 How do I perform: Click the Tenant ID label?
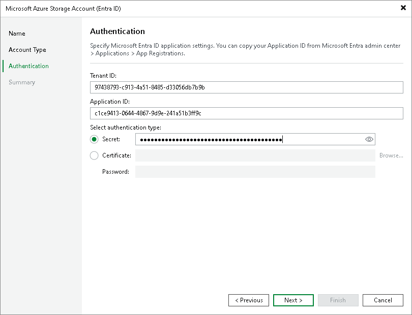103,76
